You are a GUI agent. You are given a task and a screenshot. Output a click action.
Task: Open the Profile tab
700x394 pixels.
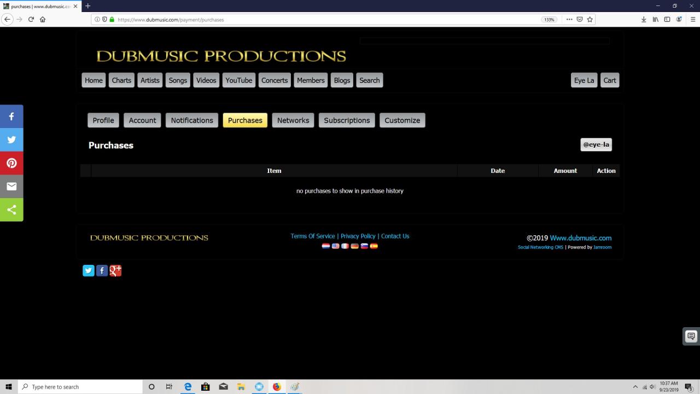pyautogui.click(x=103, y=120)
